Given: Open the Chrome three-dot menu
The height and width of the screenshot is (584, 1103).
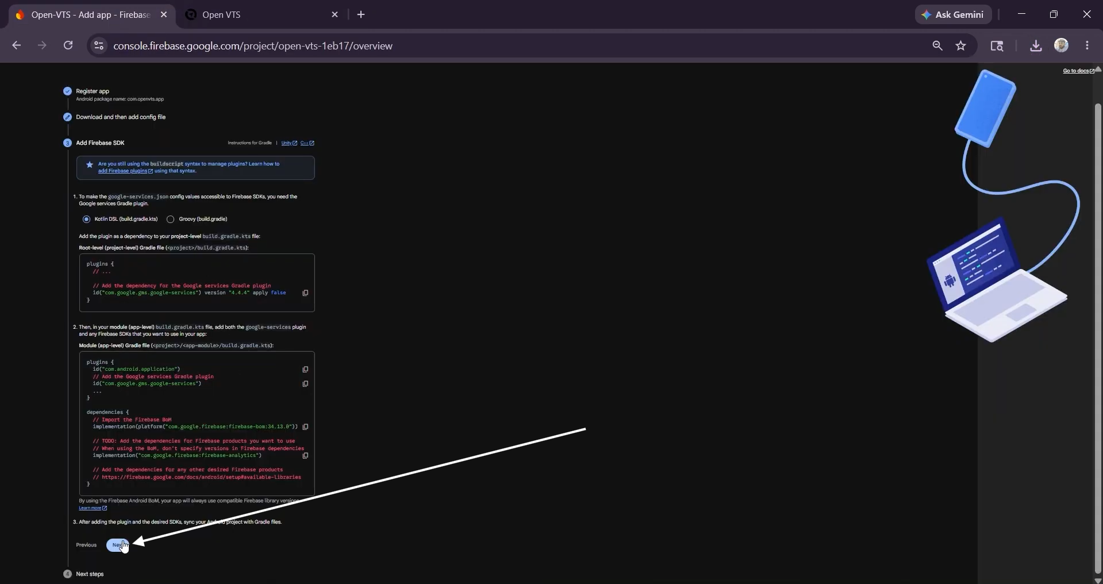Looking at the screenshot, I should (1087, 45).
